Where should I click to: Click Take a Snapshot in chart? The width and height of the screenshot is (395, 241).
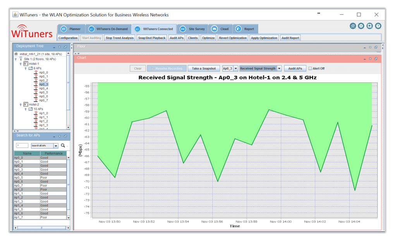pyautogui.click(x=204, y=68)
